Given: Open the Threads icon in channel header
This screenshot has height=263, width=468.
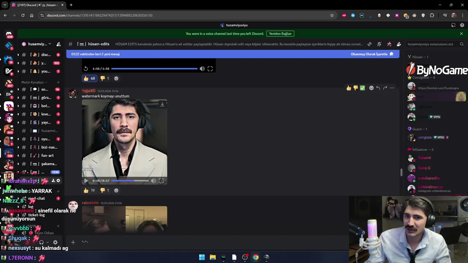Looking at the screenshot, I should pos(369,44).
